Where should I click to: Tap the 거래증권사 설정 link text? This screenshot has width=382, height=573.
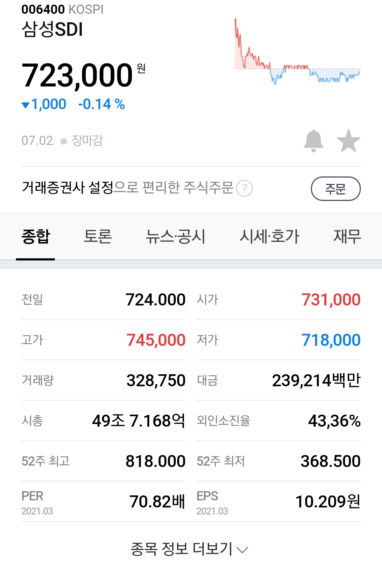pyautogui.click(x=68, y=187)
